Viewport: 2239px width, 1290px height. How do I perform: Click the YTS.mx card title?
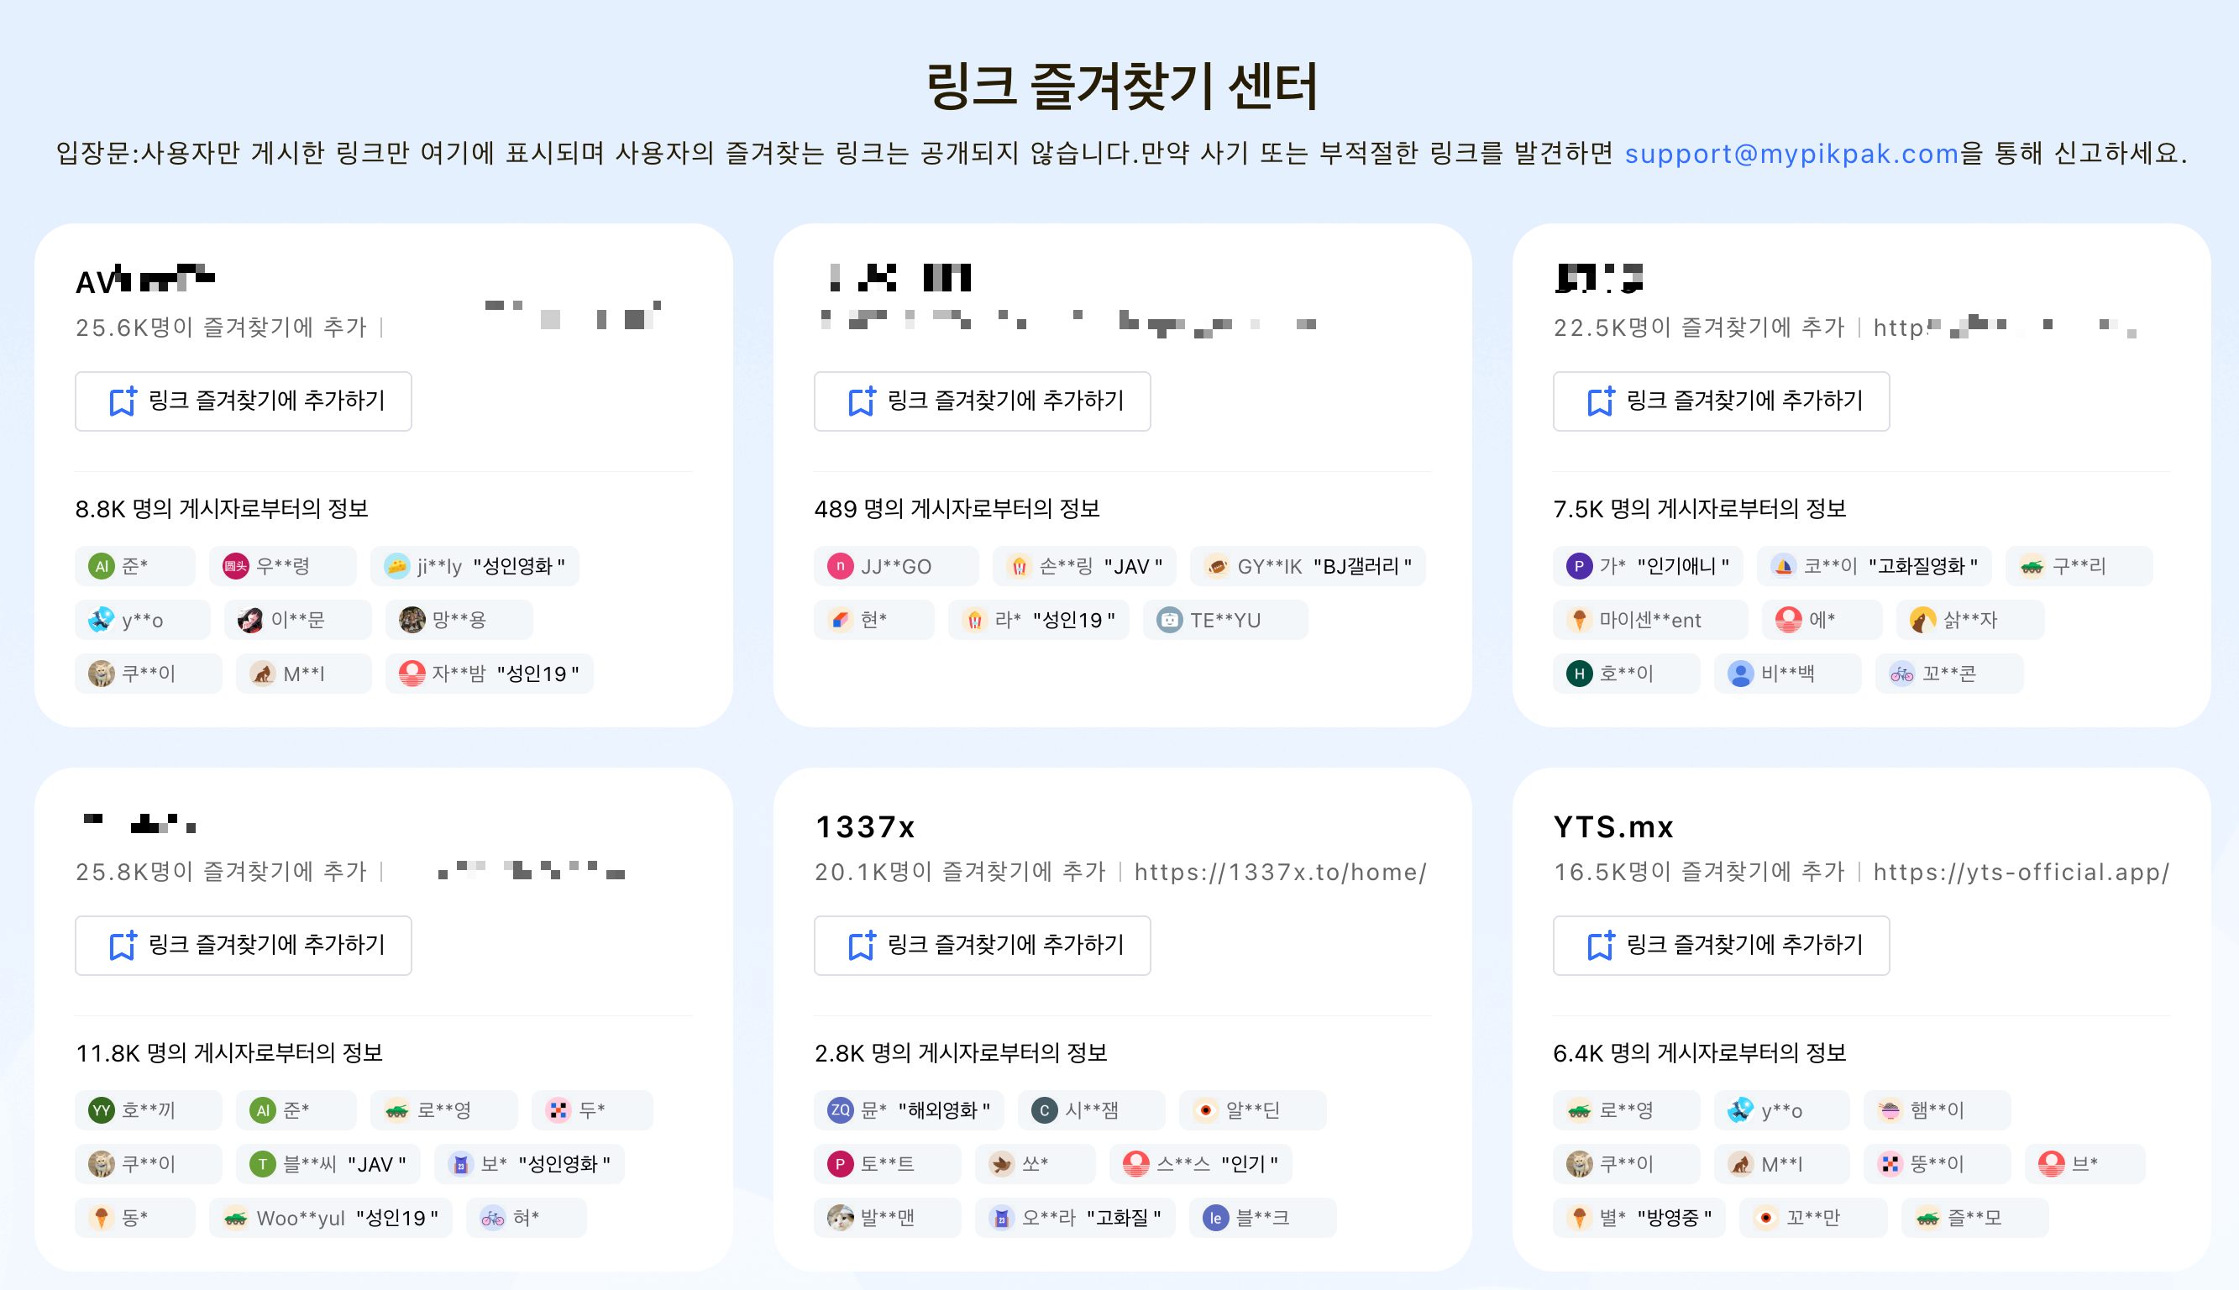pos(1613,826)
